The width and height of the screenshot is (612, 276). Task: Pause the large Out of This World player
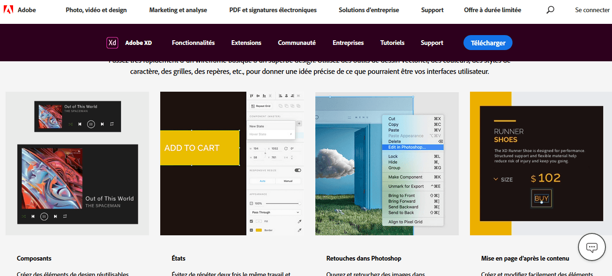(x=44, y=216)
